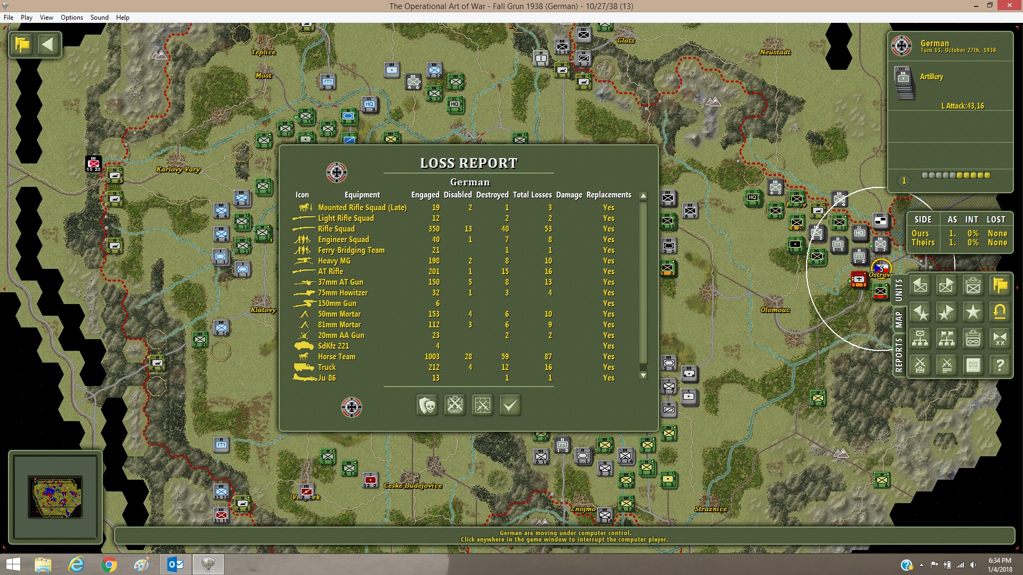Viewport: 1023px width, 575px height.
Task: Open the formation report clipboard with infinity symbol
Action: pyautogui.click(x=973, y=339)
